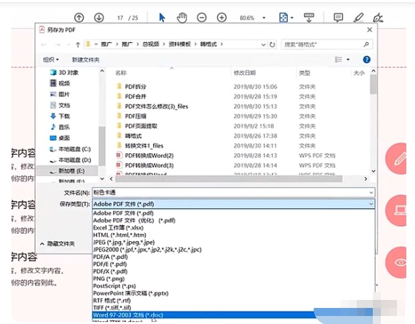Click the refresh folder icon
The height and width of the screenshot is (324, 415).
click(272, 44)
